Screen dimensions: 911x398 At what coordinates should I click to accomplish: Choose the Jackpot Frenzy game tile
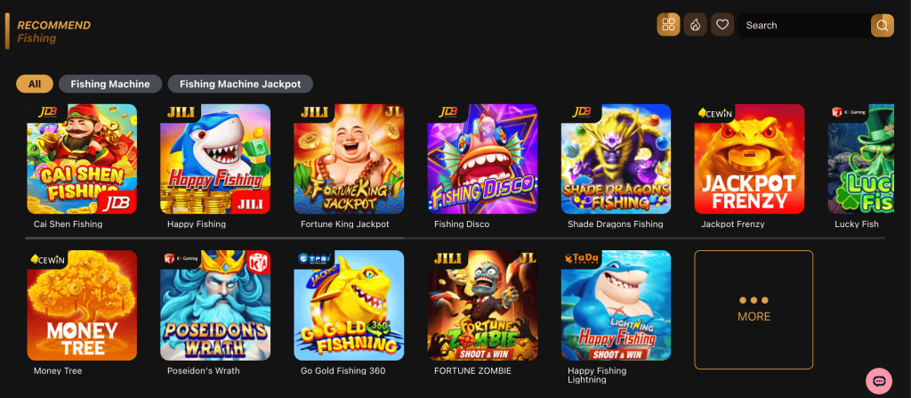749,158
